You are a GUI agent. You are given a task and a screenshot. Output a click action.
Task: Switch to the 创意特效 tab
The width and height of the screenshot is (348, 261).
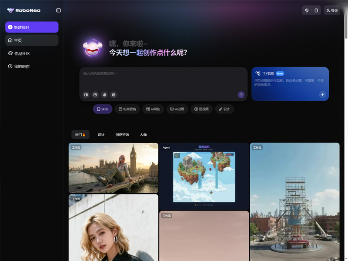122,135
